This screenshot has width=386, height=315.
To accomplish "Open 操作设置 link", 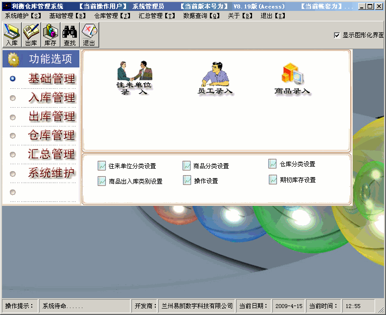I will 206,181.
